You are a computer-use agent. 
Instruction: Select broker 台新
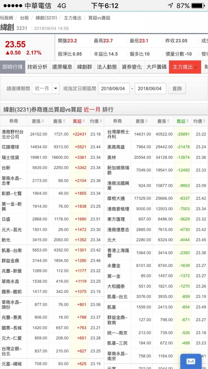6,168
